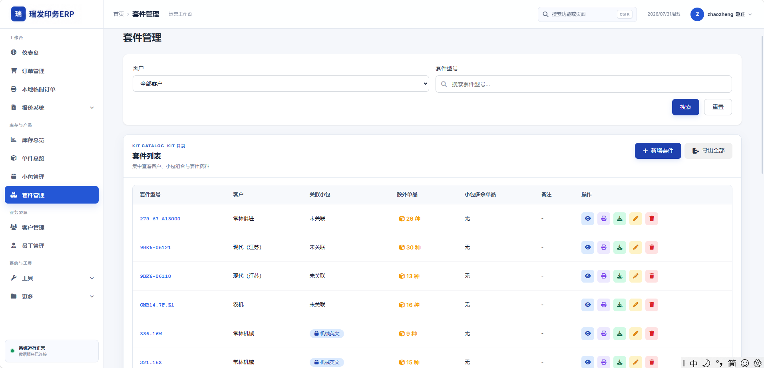
Task: Download kit GNB14.7F.Z1
Action: point(620,305)
